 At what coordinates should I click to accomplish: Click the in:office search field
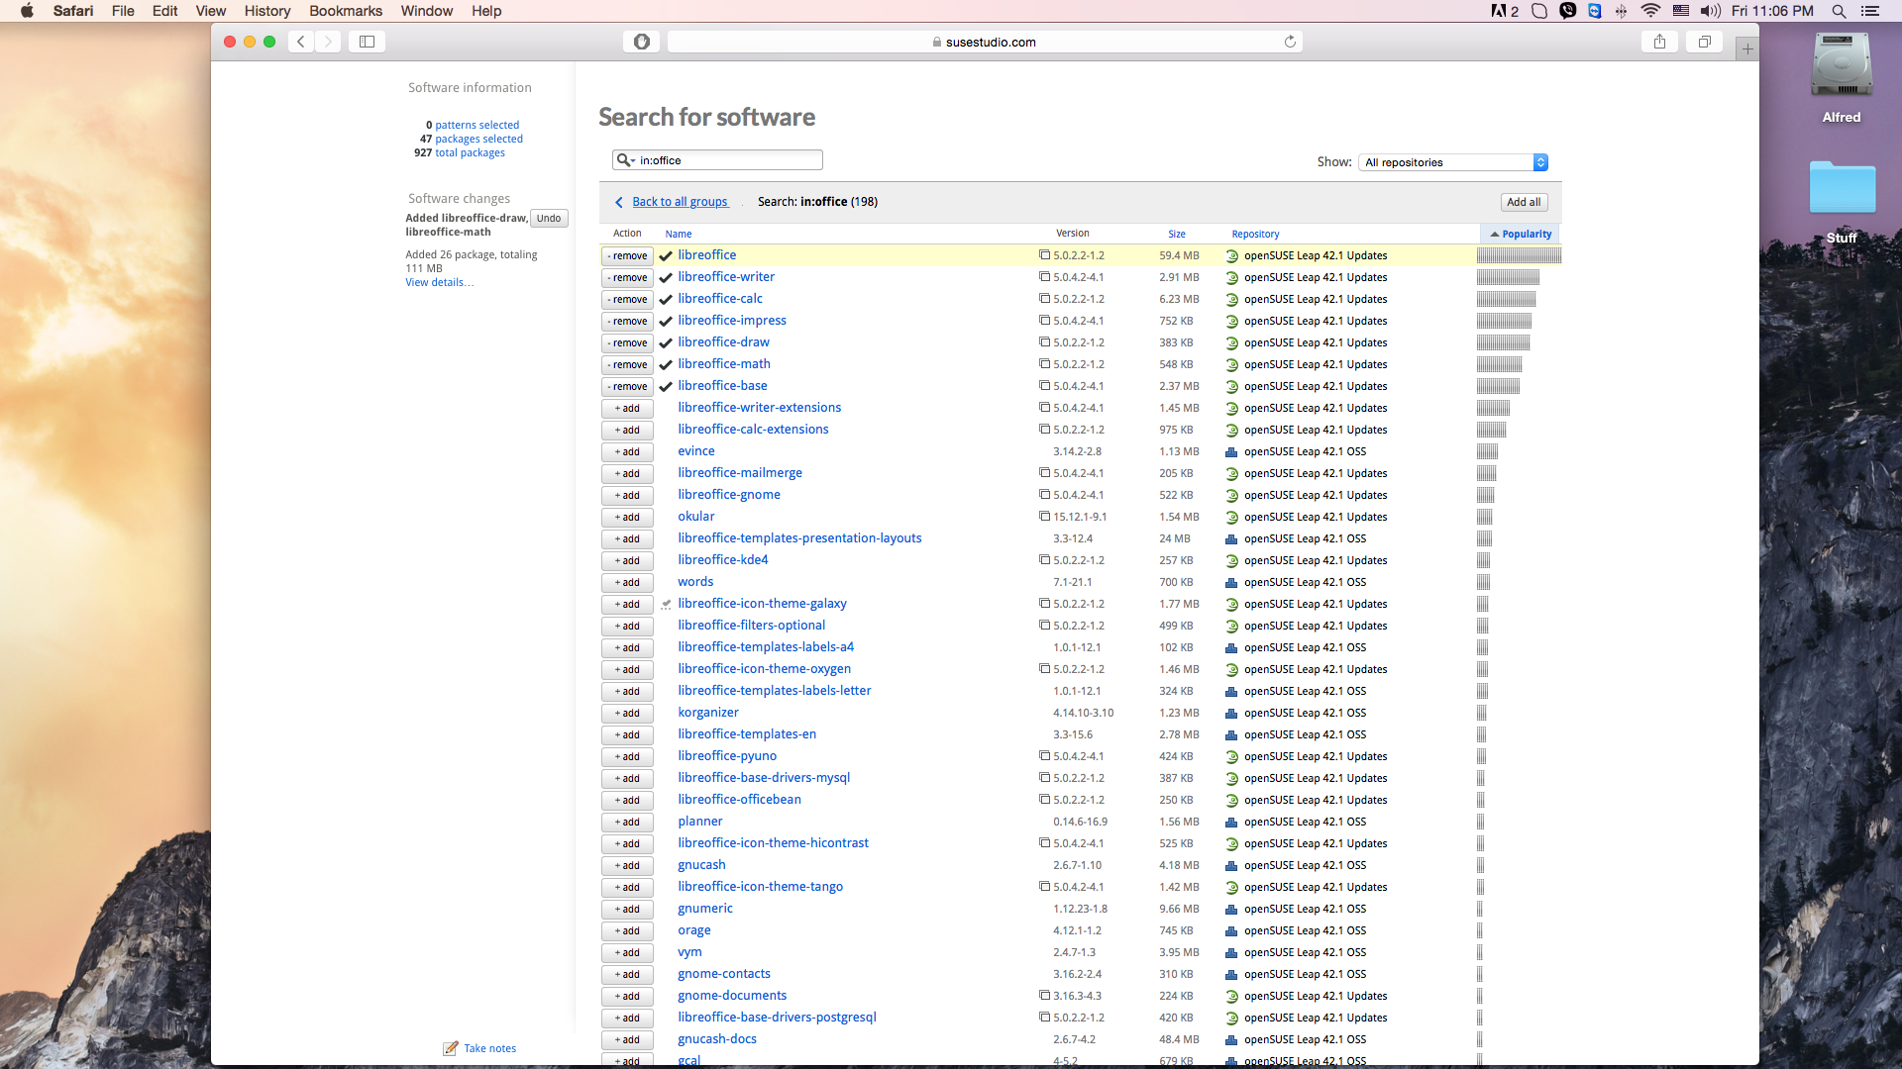717,160
